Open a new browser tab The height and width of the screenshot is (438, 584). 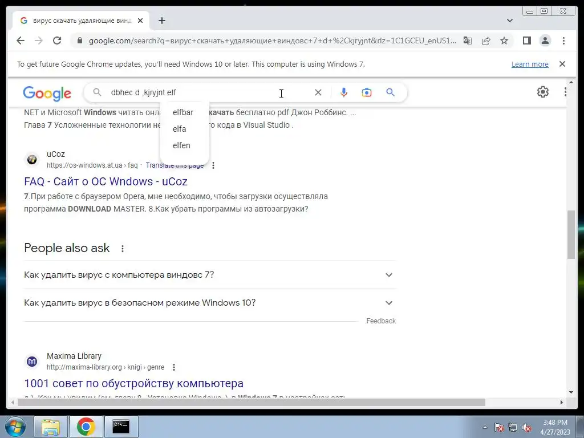pos(161,21)
